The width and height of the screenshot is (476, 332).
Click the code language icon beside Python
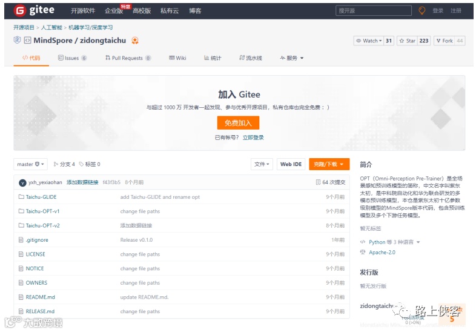(363, 242)
